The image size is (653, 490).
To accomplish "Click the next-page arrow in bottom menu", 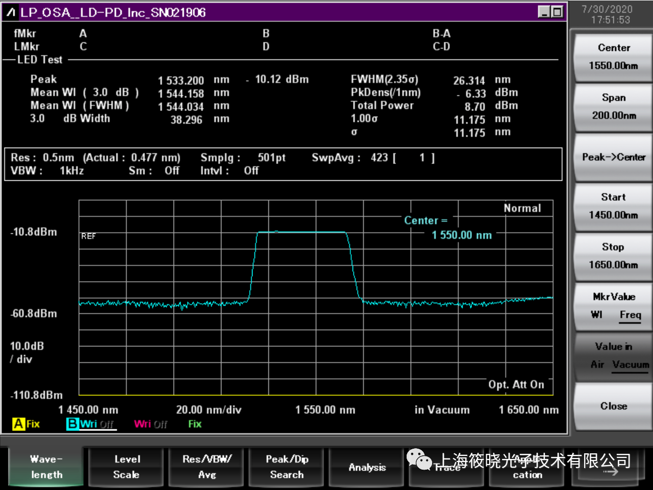I will (x=611, y=471).
